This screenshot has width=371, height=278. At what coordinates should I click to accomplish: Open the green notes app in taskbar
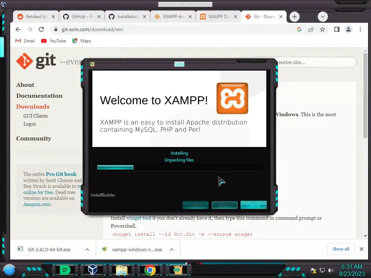pos(65,270)
